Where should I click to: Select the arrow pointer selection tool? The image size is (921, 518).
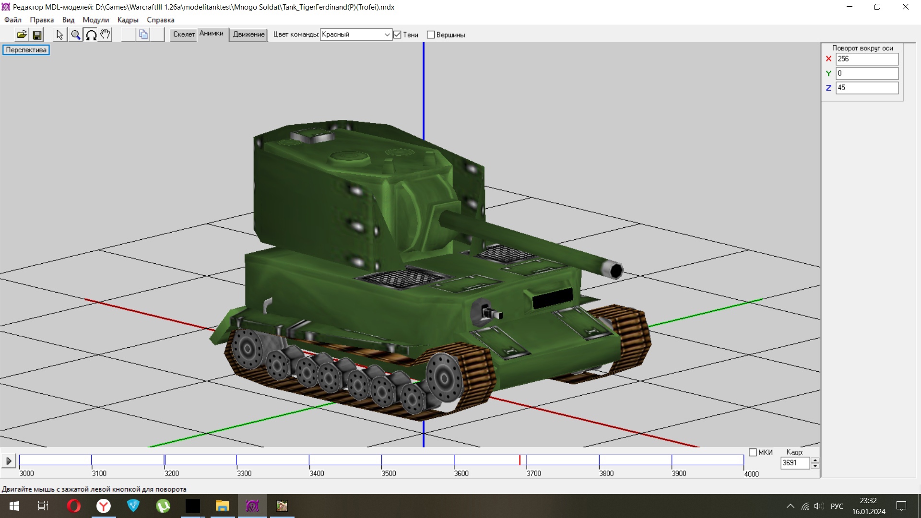tap(59, 35)
